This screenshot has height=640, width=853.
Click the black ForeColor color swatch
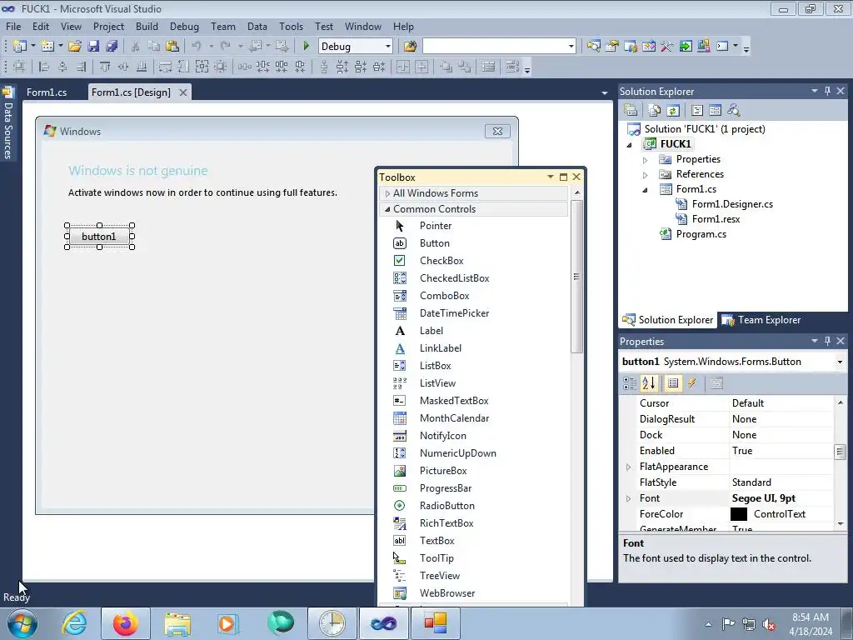[739, 514]
